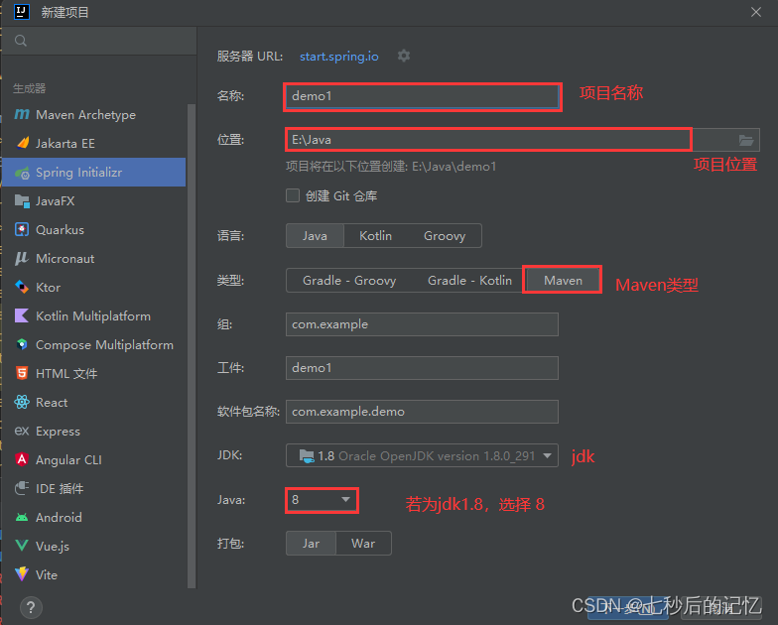Select Jakarta EE generator

click(x=93, y=143)
